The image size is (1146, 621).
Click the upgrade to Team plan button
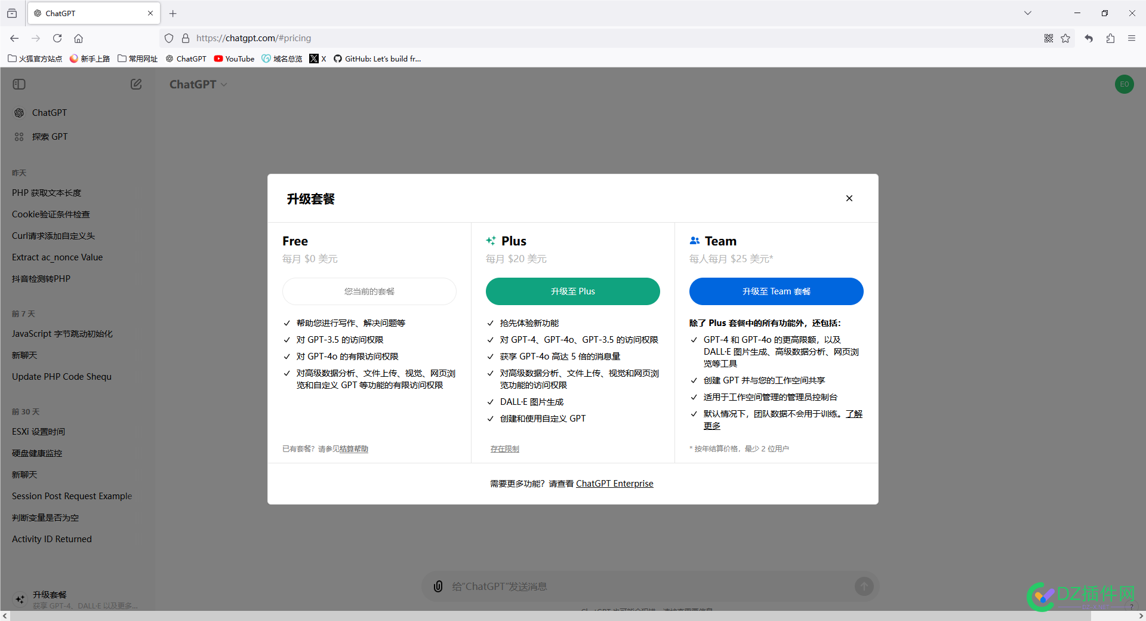coord(776,291)
